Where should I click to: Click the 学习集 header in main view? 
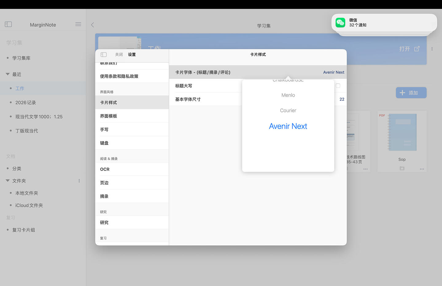tap(264, 26)
